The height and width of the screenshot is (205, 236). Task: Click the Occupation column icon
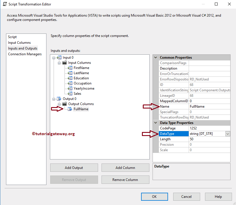(x=70, y=83)
